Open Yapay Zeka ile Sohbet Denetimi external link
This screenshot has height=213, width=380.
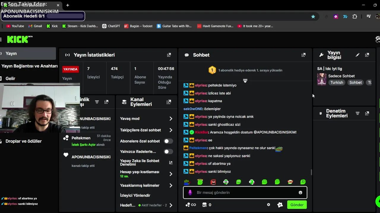coord(171,162)
